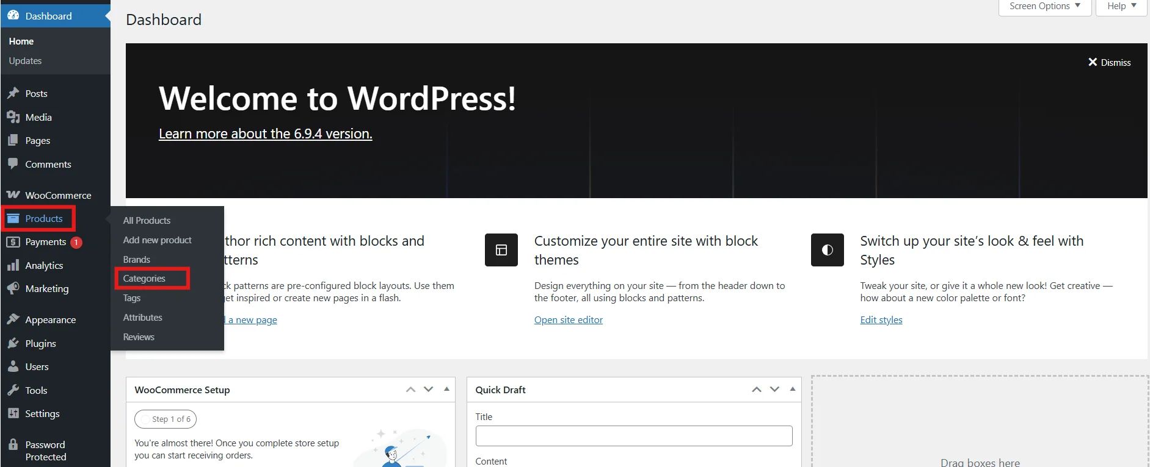Focus the Quick Draft Title field

[x=634, y=436]
